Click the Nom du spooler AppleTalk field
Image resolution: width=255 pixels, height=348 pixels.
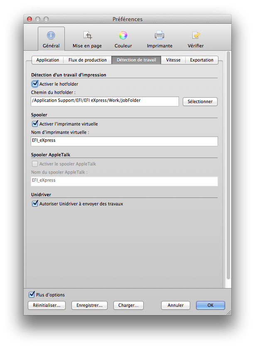click(x=125, y=181)
